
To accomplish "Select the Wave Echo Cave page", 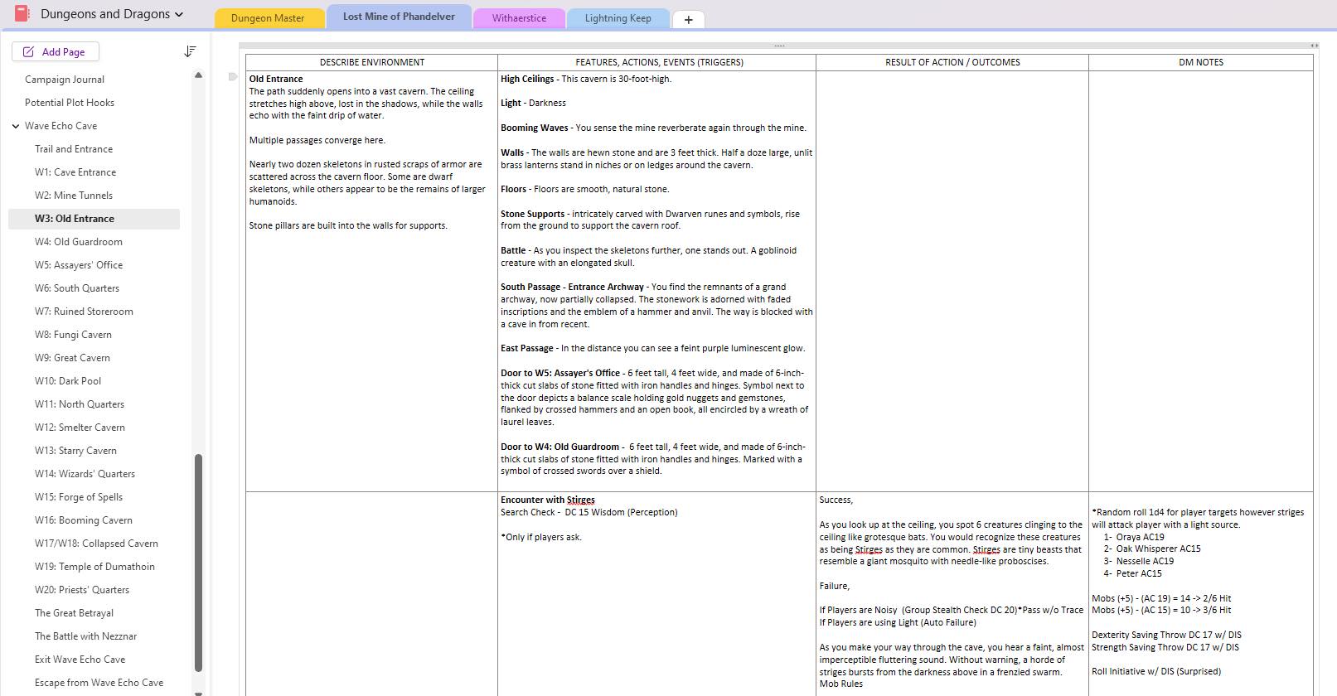I will [61, 126].
